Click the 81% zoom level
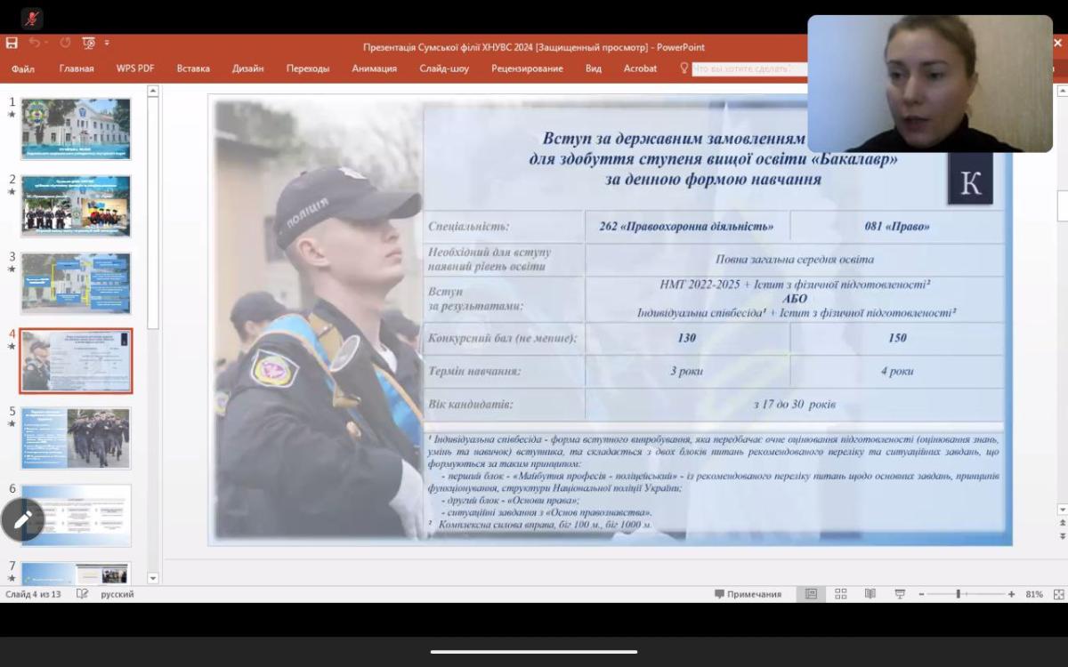This screenshot has width=1068, height=667. pos(1033,594)
